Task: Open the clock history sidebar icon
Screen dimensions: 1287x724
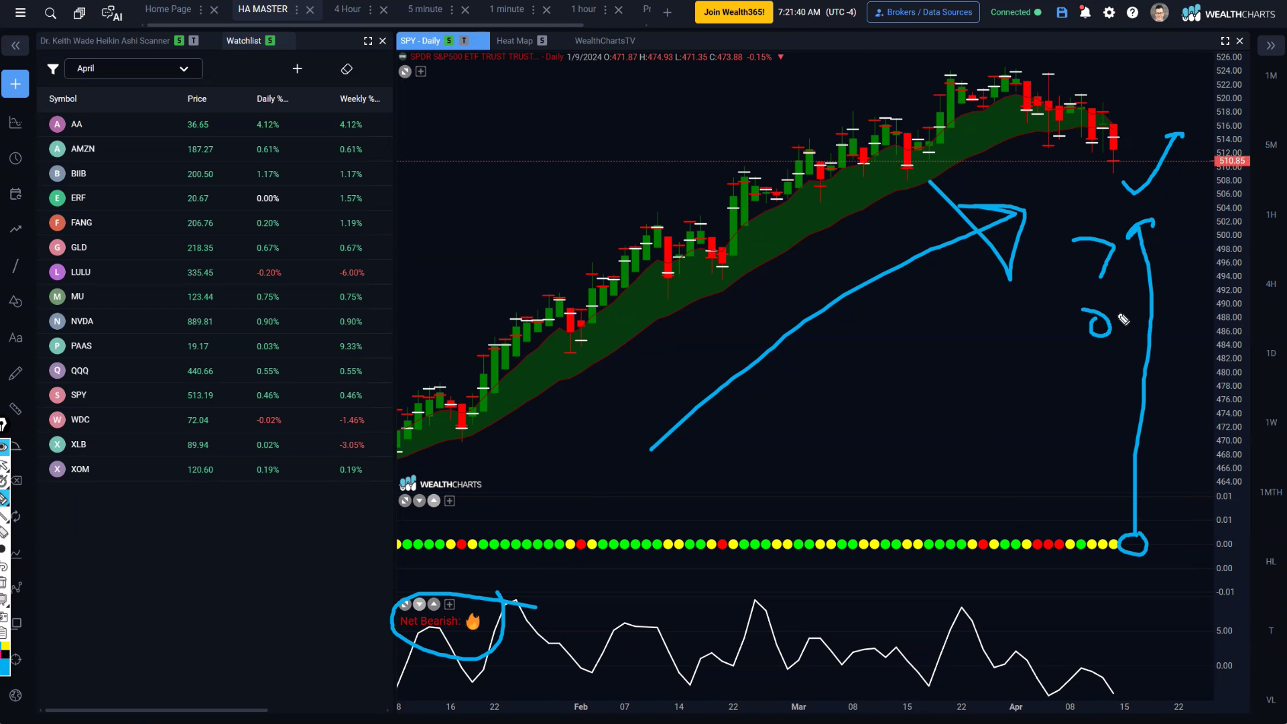Action: click(x=15, y=158)
